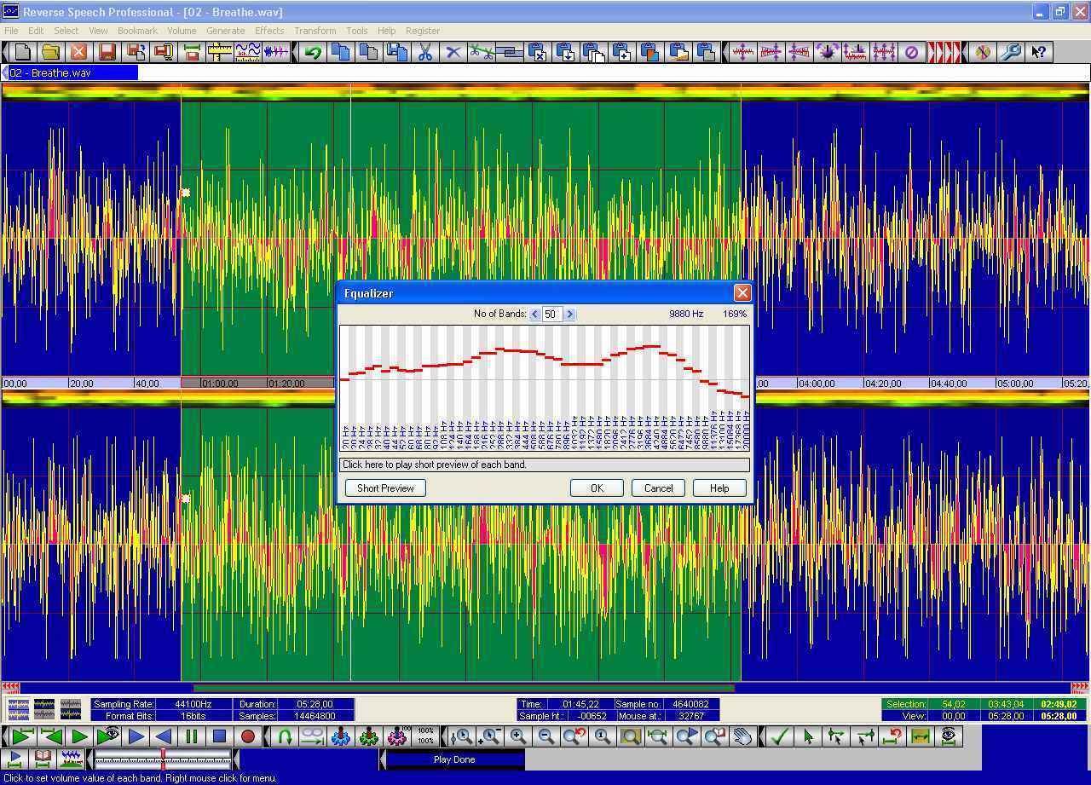Click the zoom out magnifier icon
1091x785 pixels.
[546, 736]
